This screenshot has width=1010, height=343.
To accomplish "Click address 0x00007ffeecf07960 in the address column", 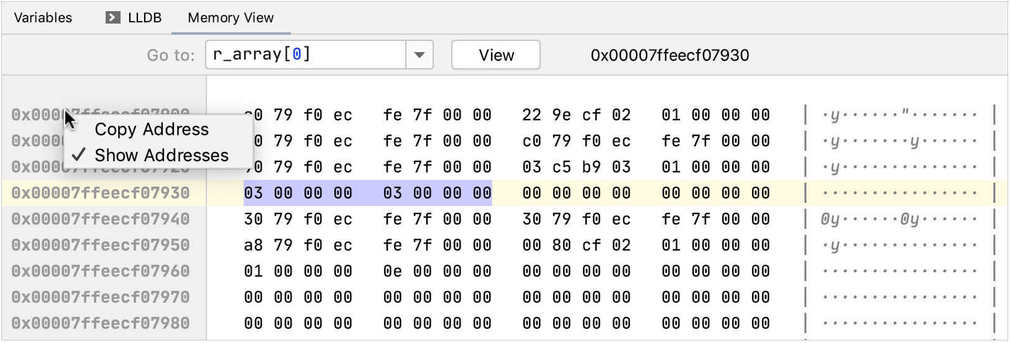I will 101,271.
